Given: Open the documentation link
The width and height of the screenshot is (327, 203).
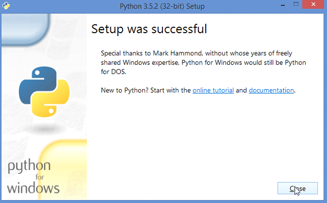Looking at the screenshot, I should (271, 91).
